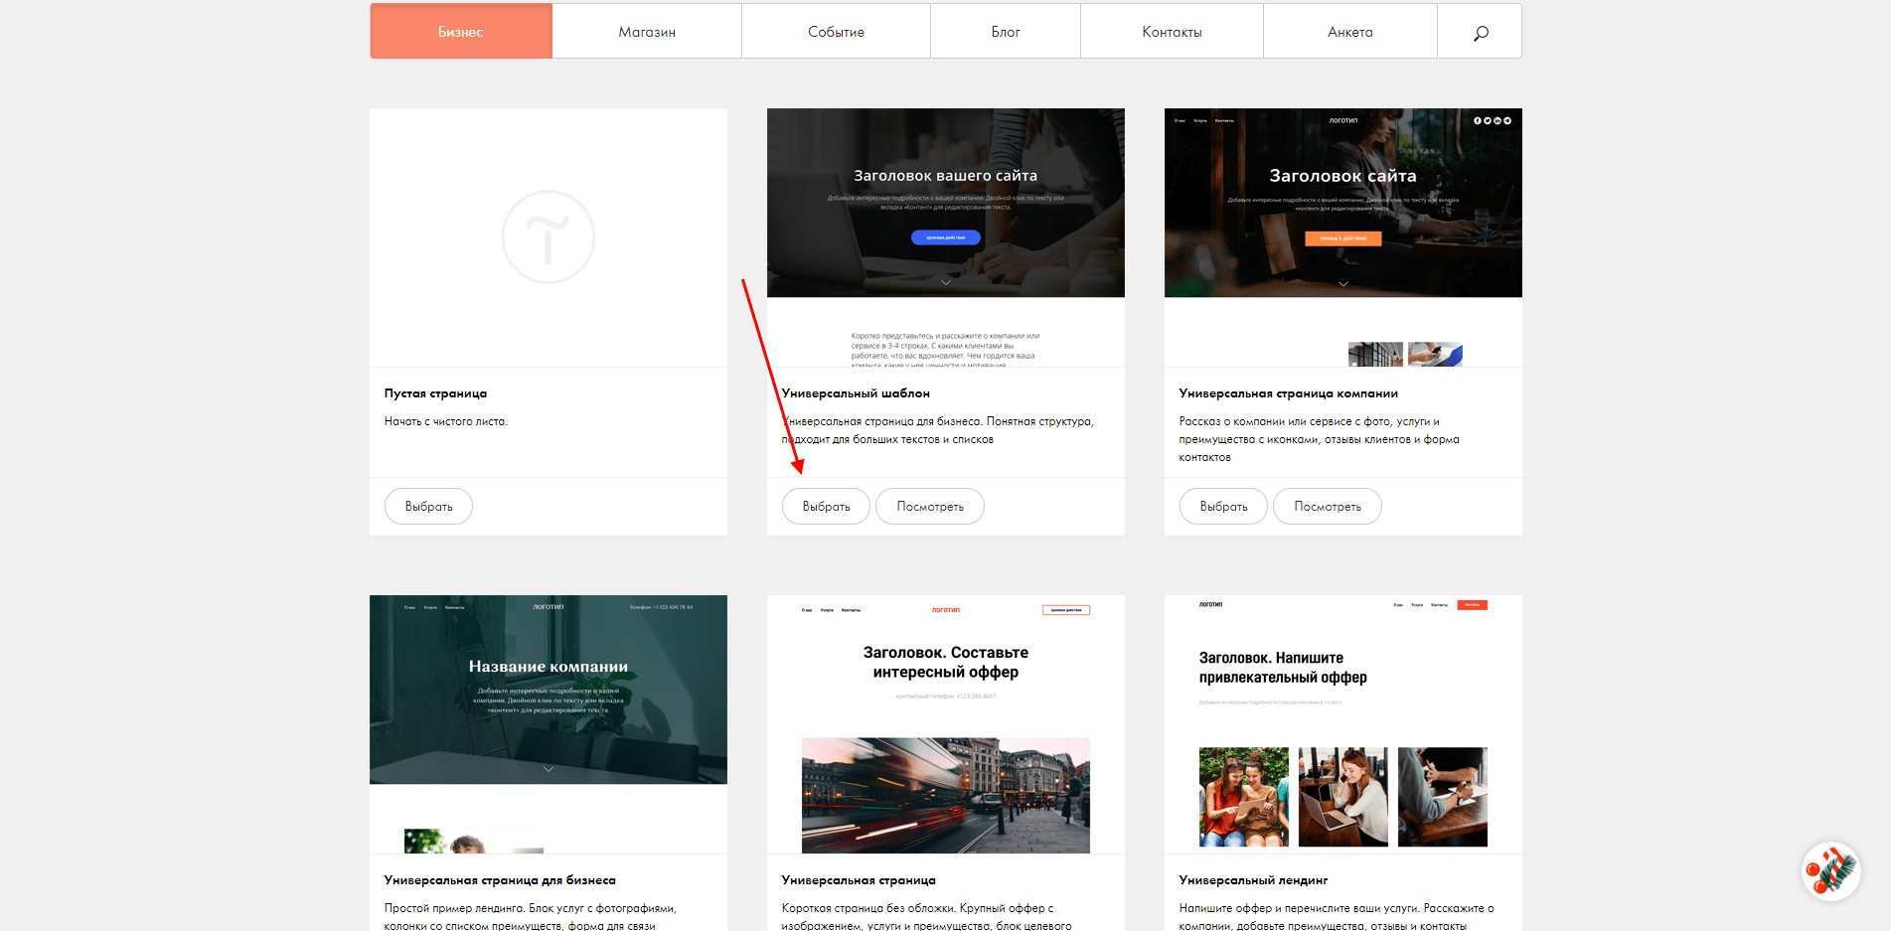Click the Универсальный лендинг title
Image resolution: width=1891 pixels, height=931 pixels.
click(x=1253, y=880)
